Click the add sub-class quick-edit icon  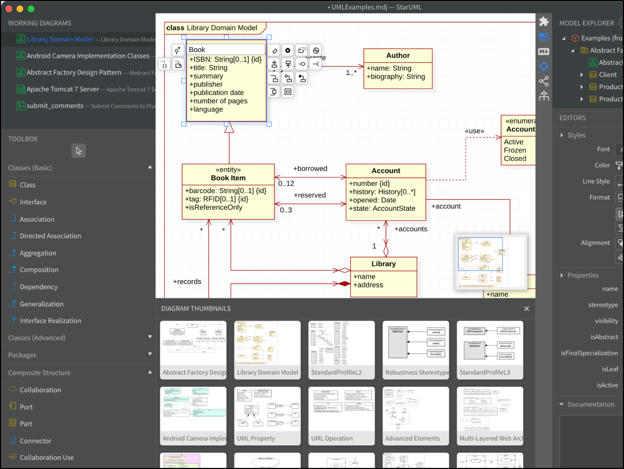coord(274,64)
